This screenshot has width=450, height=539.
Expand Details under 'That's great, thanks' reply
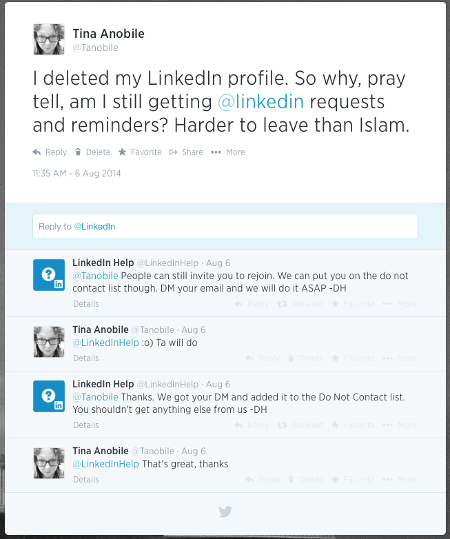[x=86, y=480]
